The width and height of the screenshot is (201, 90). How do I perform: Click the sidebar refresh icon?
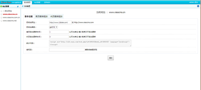(18, 6)
